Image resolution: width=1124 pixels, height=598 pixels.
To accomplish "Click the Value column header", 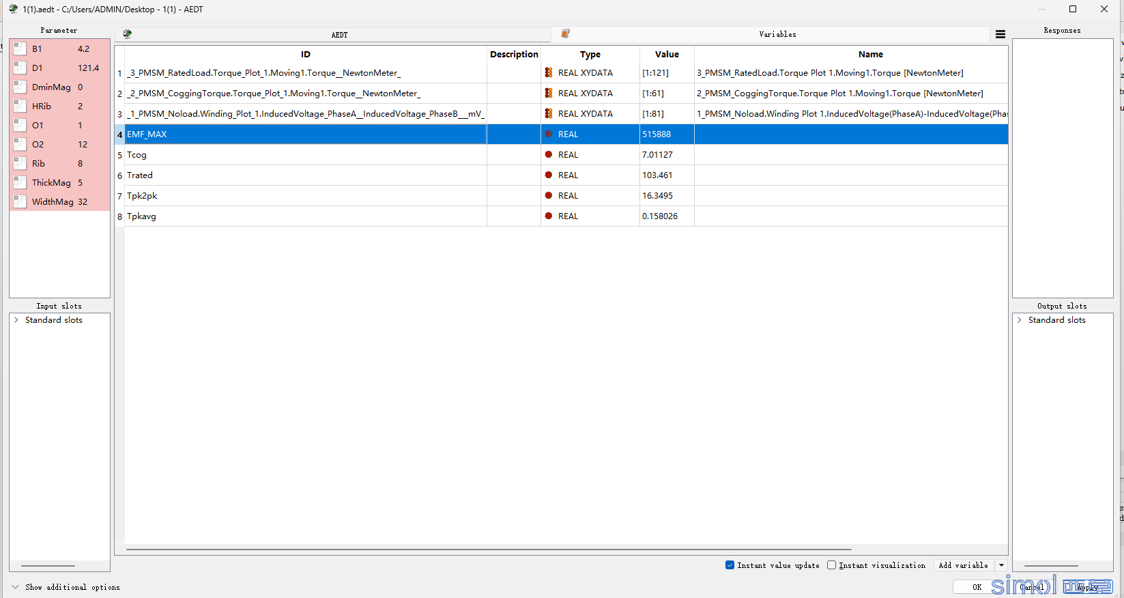I will [x=667, y=54].
